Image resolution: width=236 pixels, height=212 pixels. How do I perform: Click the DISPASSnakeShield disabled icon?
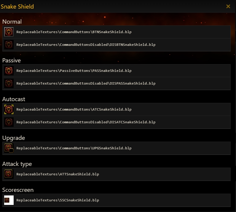(9, 83)
